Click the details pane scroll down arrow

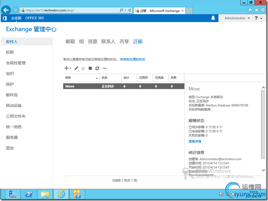coord(263,170)
